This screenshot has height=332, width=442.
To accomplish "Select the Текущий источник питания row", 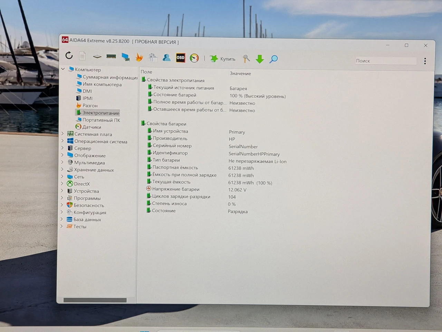I will tap(197, 88).
